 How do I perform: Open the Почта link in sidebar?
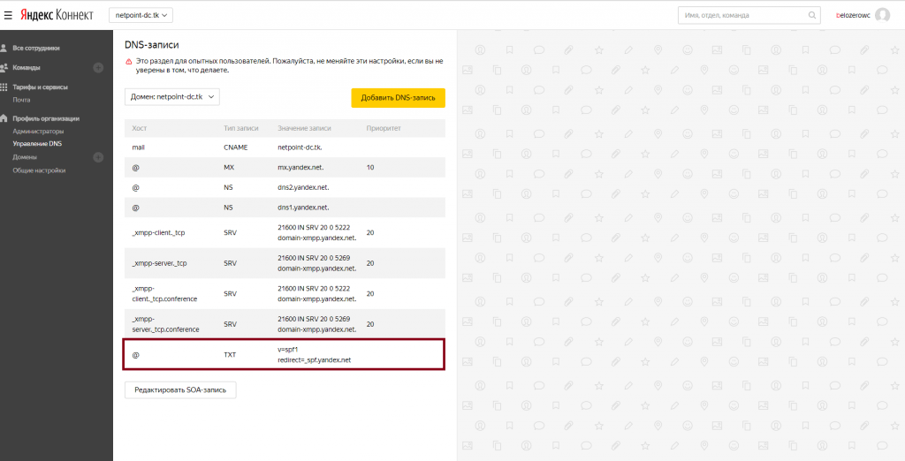[x=21, y=100]
